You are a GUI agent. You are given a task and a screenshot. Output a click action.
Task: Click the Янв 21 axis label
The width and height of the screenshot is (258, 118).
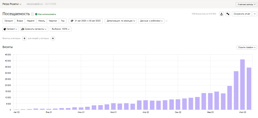49,112
